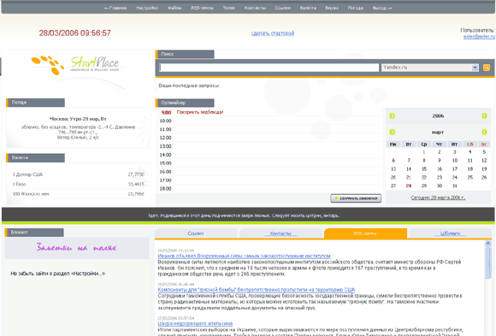Image resolution: width=496 pixels, height=336 pixels.
Task: Click scrollbar up arrow in RSS panel
Action: point(487,244)
